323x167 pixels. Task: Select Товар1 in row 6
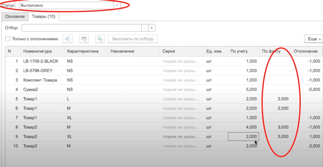pyautogui.click(x=42, y=108)
